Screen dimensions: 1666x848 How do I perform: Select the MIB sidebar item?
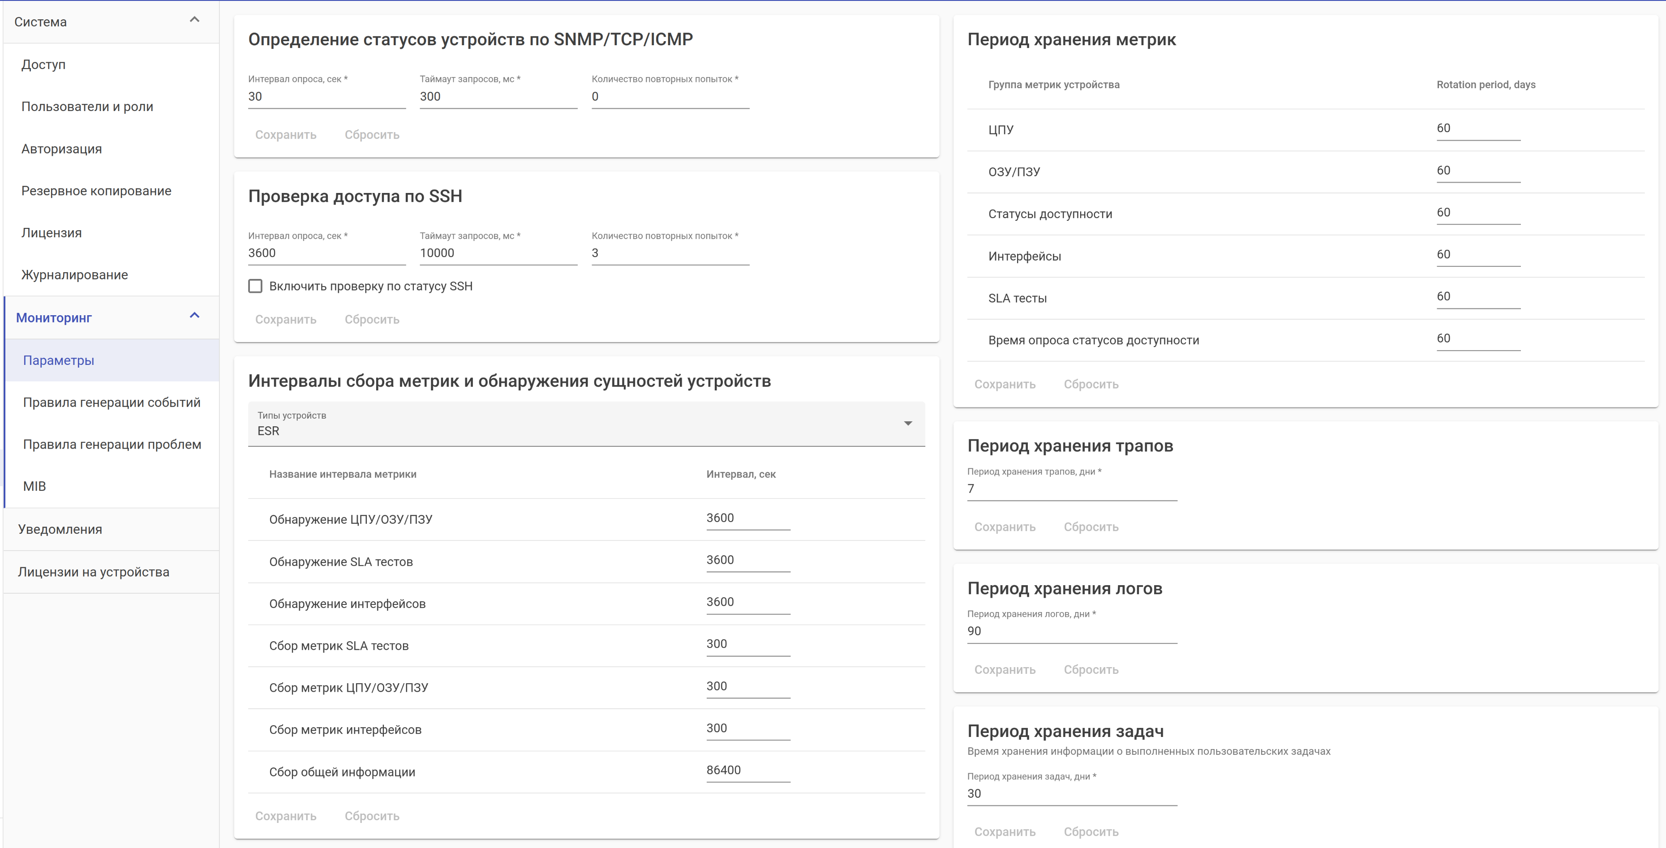coord(35,487)
